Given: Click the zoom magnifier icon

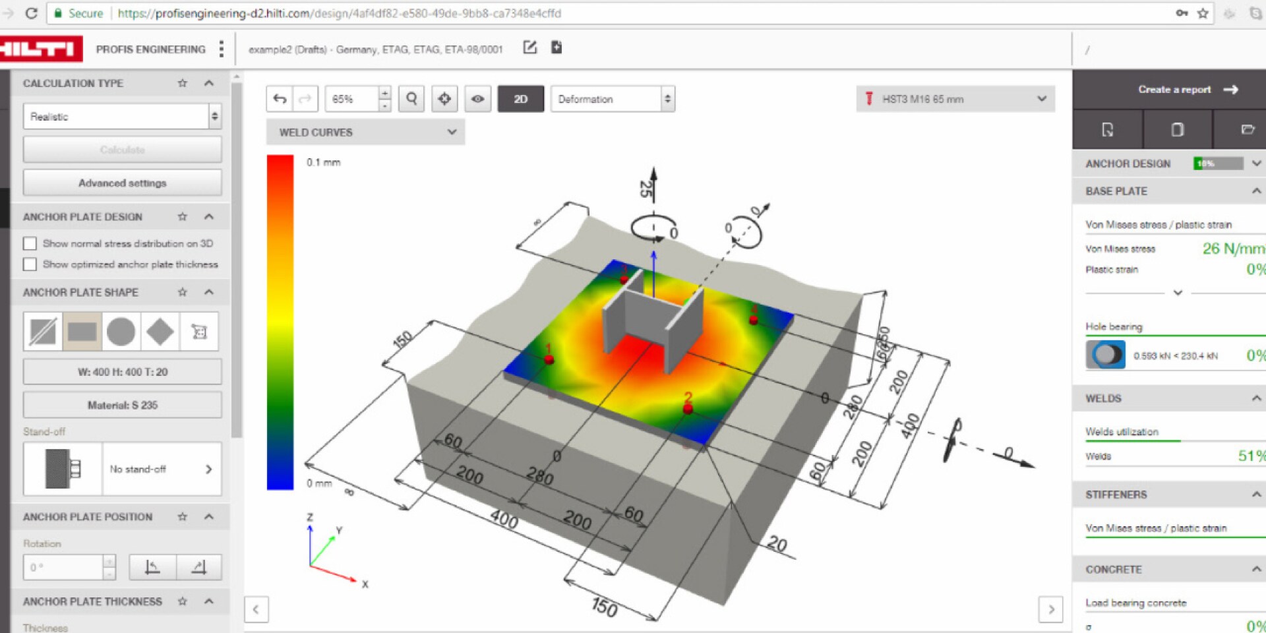Looking at the screenshot, I should (411, 99).
